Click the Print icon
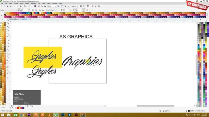The width and height of the screenshot is (209, 117). [x=11, y=6]
